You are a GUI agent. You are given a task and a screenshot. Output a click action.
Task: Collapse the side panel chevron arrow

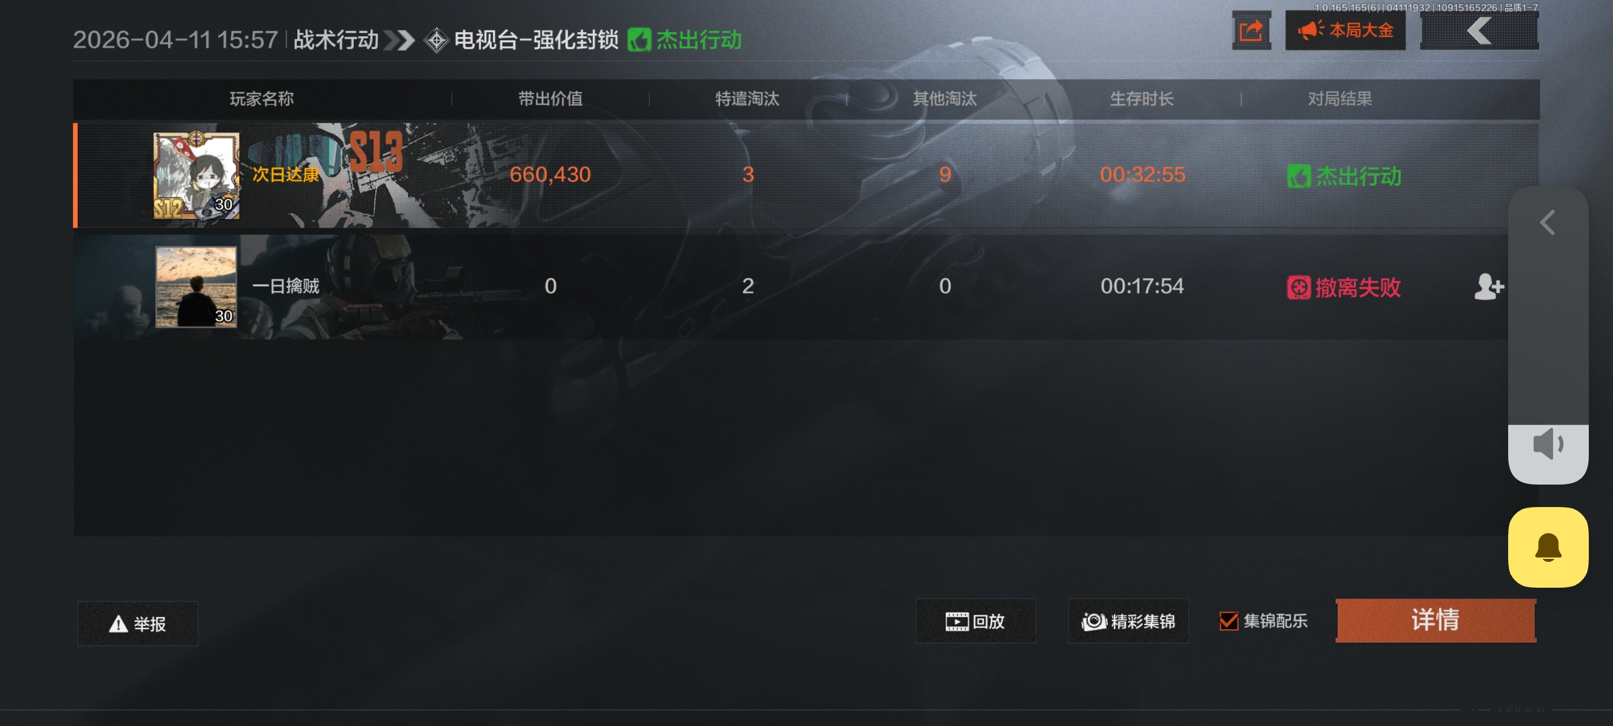[1547, 222]
